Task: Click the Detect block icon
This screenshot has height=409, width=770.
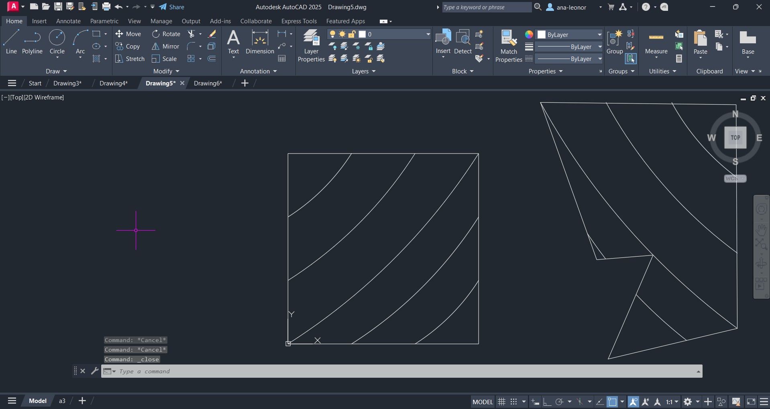Action: click(463, 42)
